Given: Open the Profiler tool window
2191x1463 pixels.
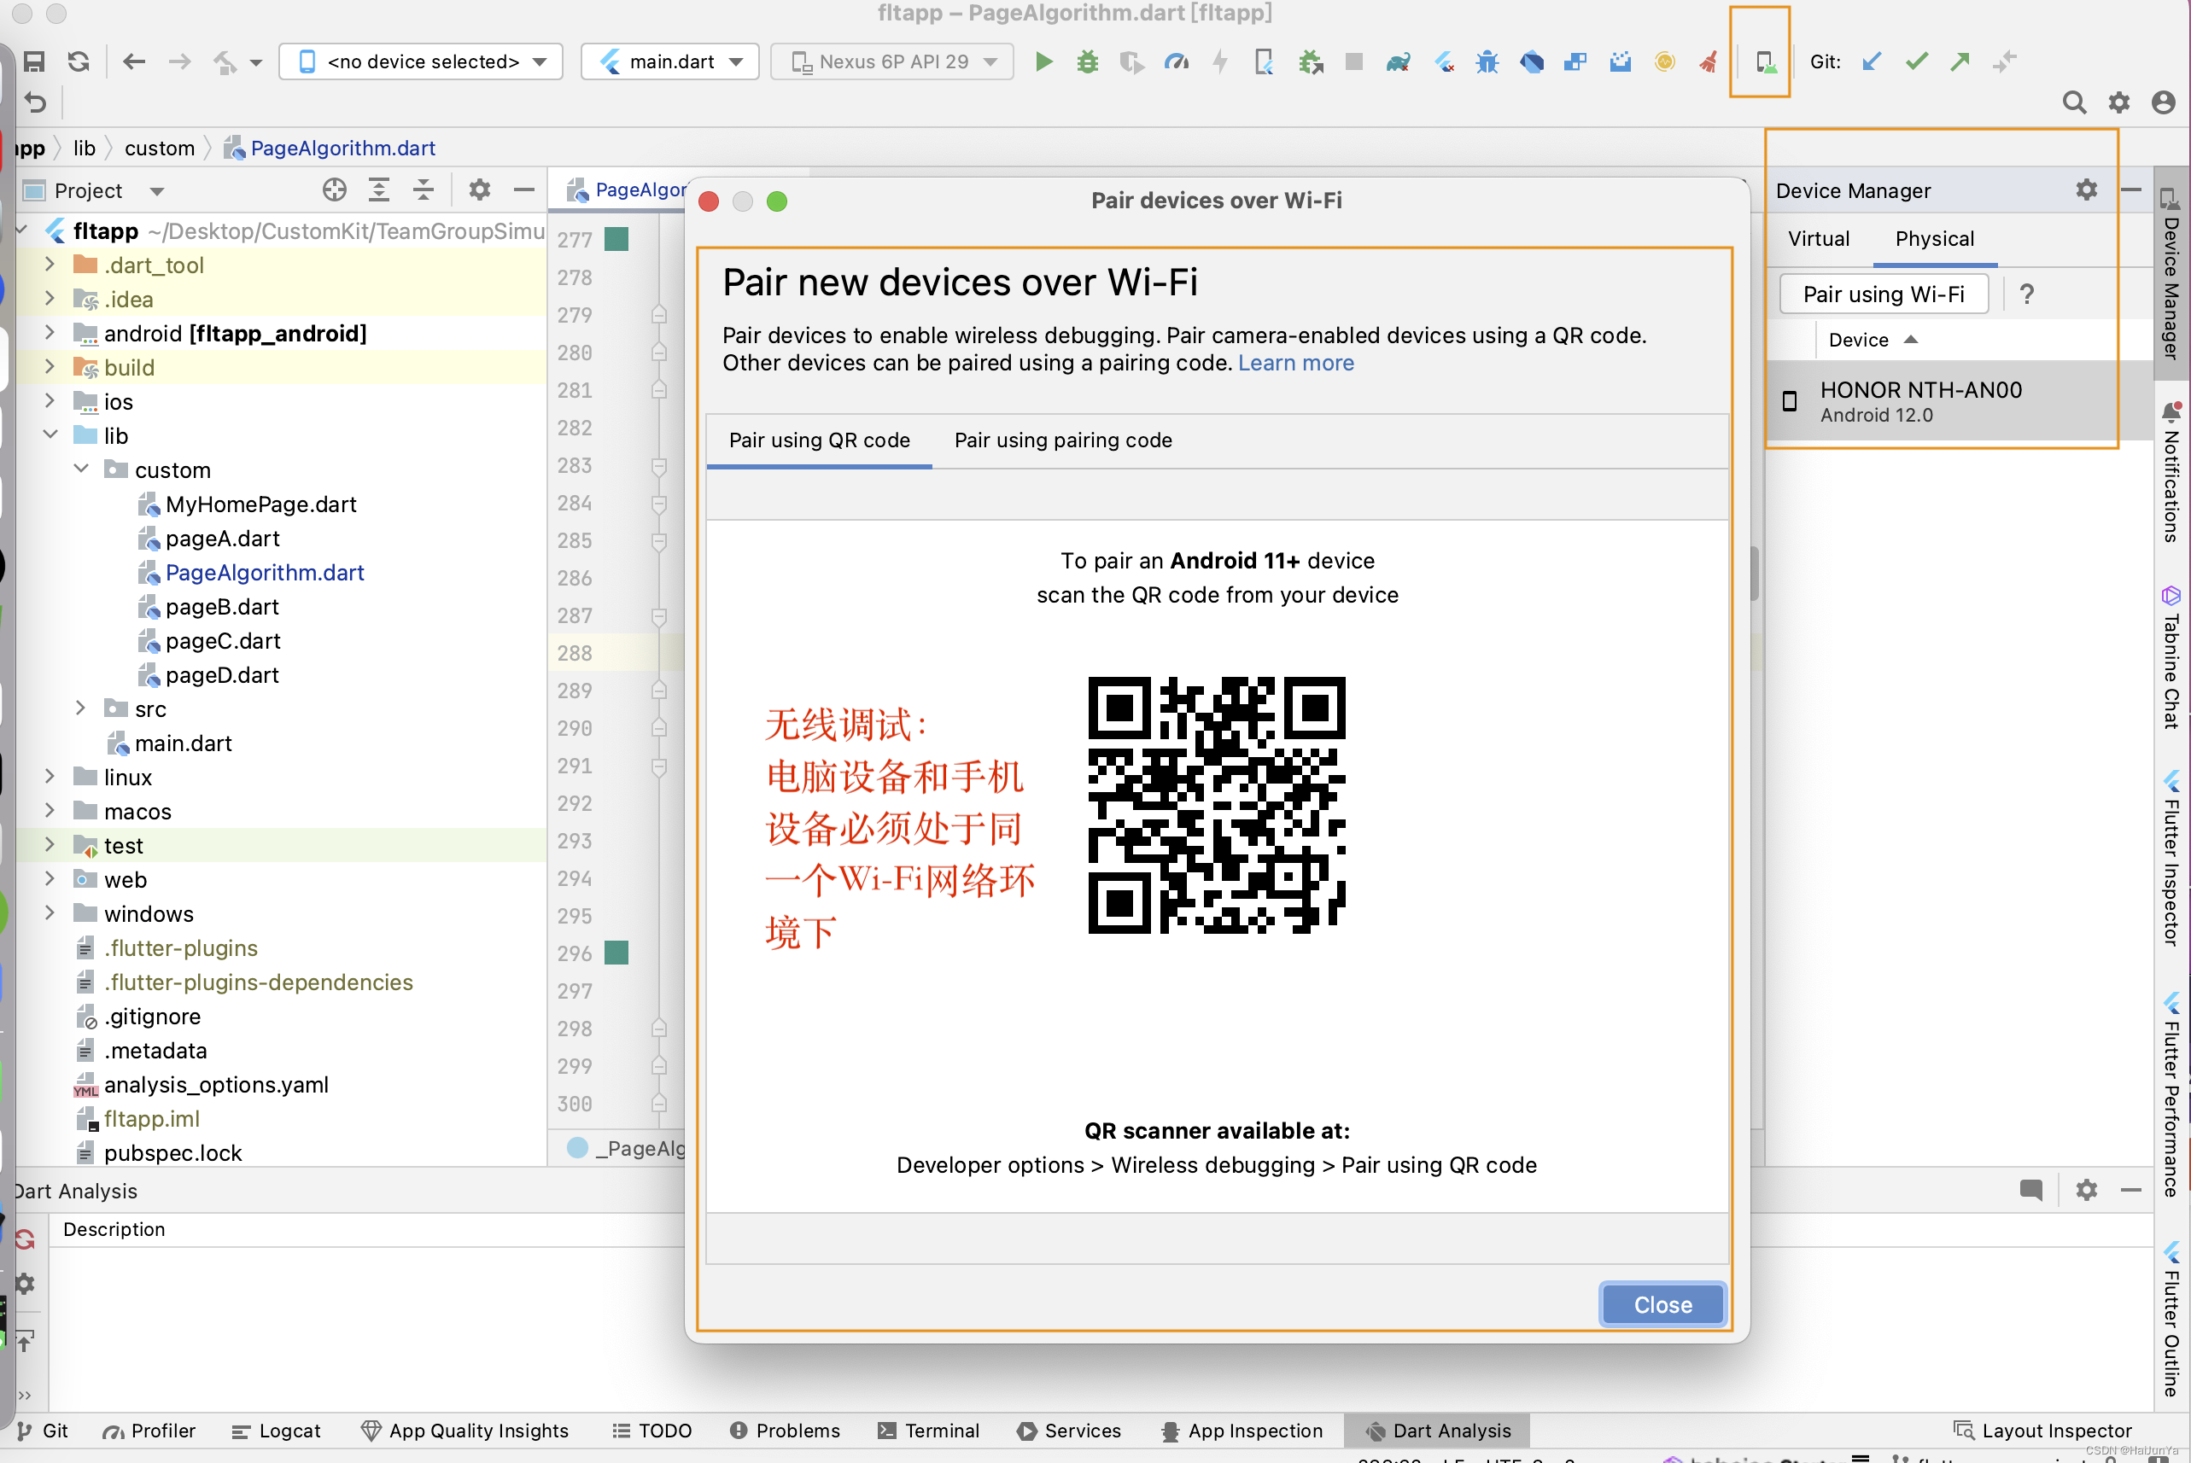Looking at the screenshot, I should pos(150,1431).
